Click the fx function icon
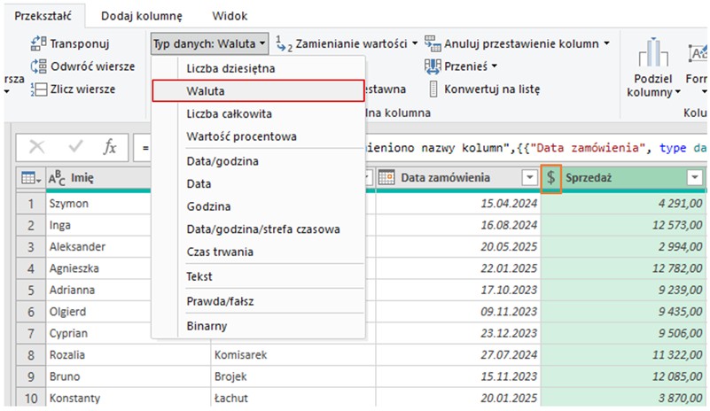The width and height of the screenshot is (710, 411). pos(110,147)
